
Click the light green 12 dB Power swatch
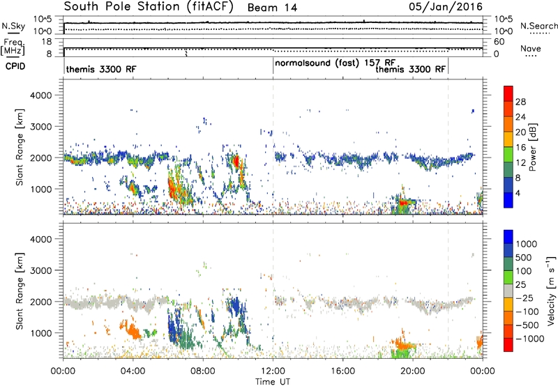coord(508,155)
